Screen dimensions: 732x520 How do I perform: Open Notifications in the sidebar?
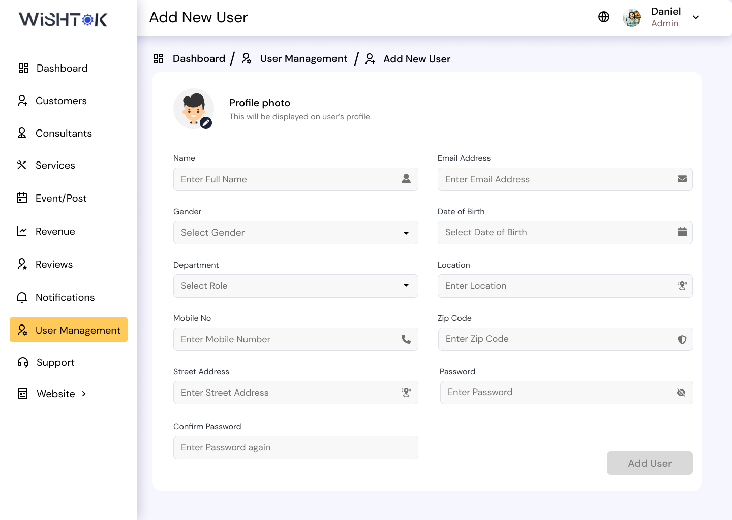click(65, 297)
